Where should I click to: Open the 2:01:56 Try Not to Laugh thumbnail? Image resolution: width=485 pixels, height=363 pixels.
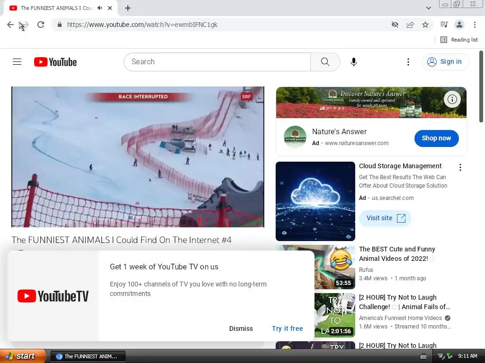click(335, 315)
